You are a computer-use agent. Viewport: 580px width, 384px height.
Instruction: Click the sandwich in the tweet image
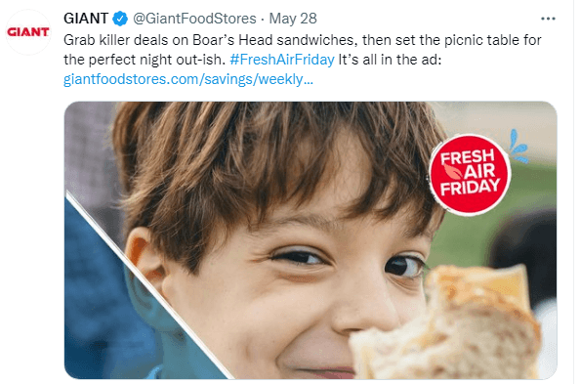[447, 324]
